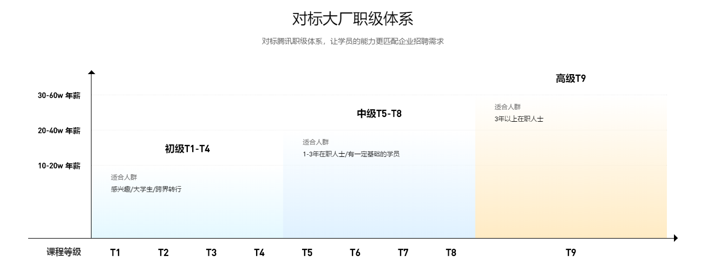The height and width of the screenshot is (277, 727).
Task: Click the 10-20w 年薪 salary label
Action: click(x=59, y=166)
